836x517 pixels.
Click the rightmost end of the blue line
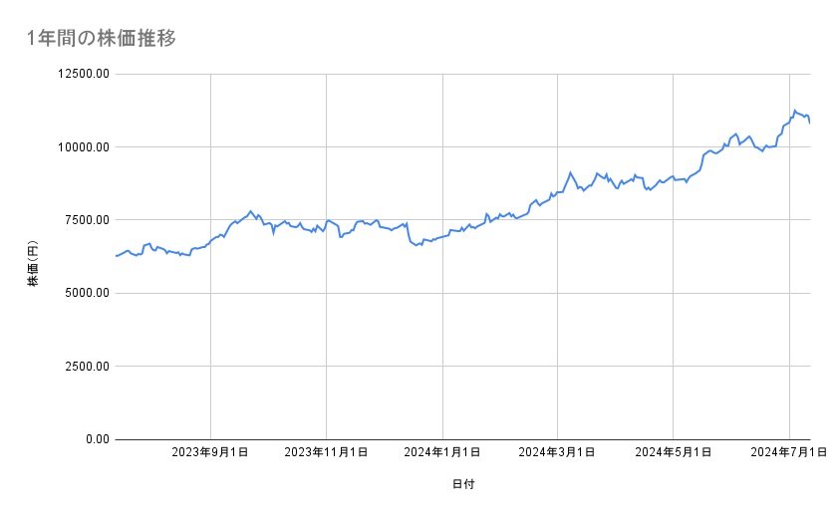tap(810, 123)
